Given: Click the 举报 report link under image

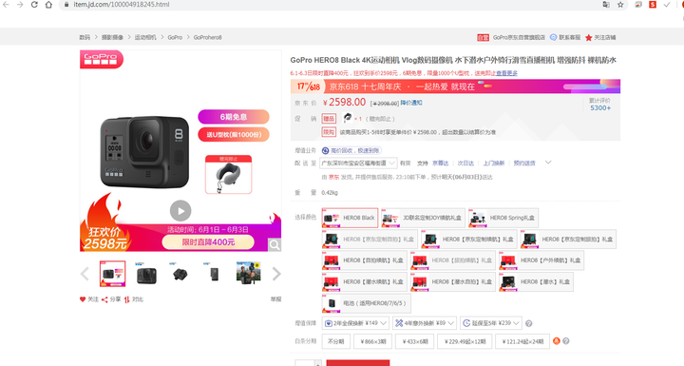Looking at the screenshot, I should 275,299.
